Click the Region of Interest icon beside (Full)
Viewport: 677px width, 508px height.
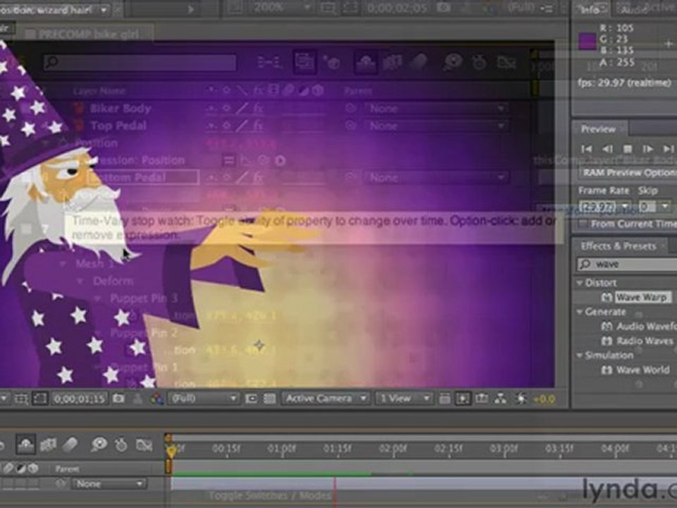[251, 399]
